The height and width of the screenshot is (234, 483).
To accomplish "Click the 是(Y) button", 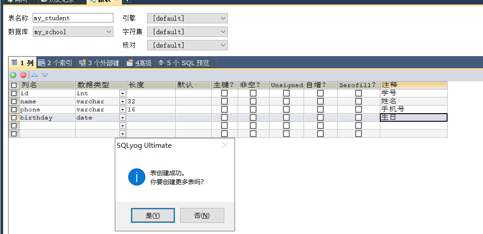I will (153, 215).
